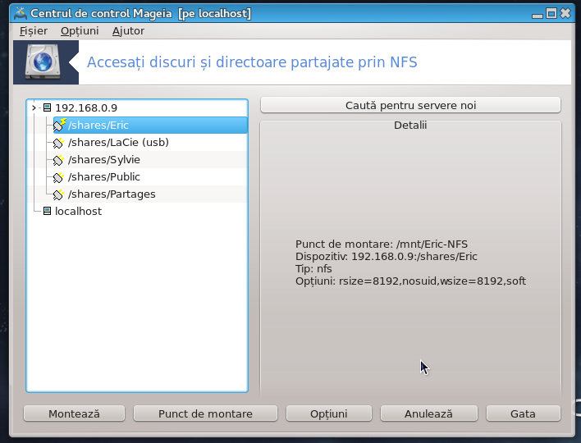Click the plug icon for /shares/Eric

click(x=59, y=126)
